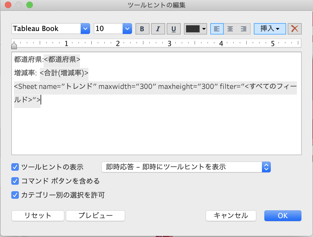Toggle bold formatting in tooltip text
The width and height of the screenshot is (313, 237).
click(142, 29)
